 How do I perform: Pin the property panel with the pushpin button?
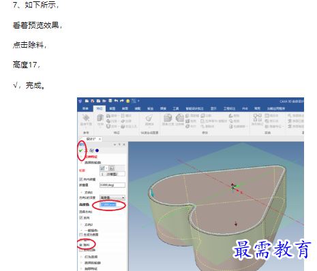119,144
